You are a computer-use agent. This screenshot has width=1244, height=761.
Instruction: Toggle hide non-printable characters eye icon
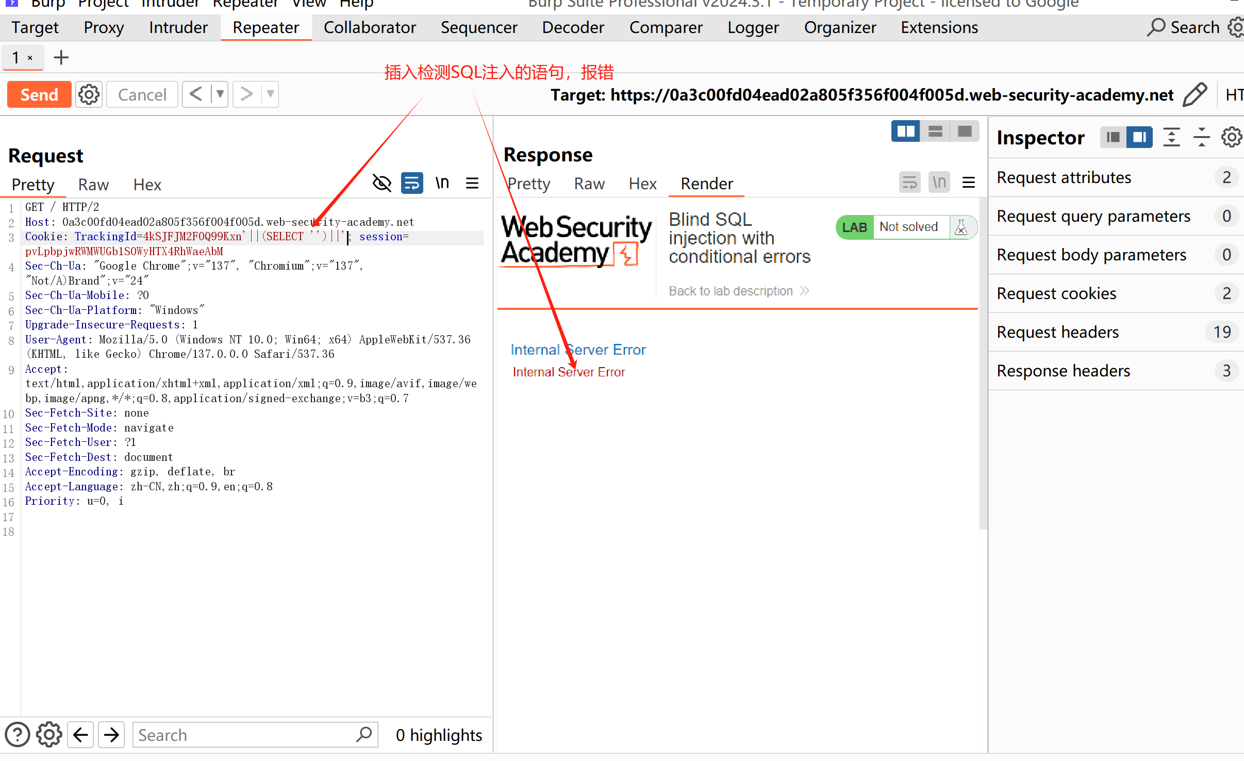(x=382, y=183)
